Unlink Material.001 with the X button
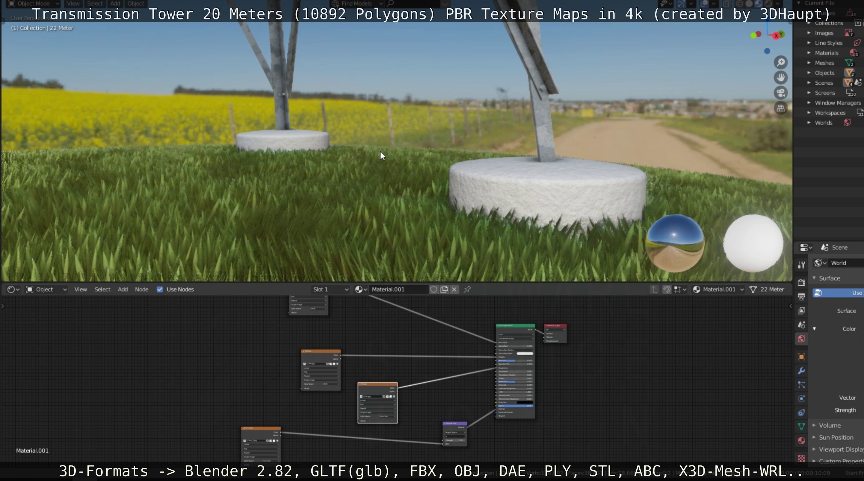The image size is (864, 481). tap(454, 289)
